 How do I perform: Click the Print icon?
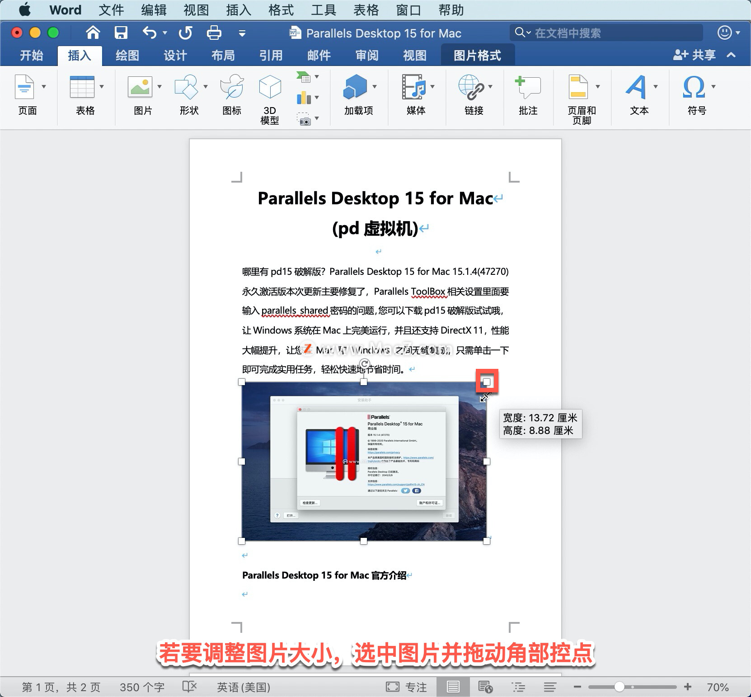pyautogui.click(x=214, y=33)
